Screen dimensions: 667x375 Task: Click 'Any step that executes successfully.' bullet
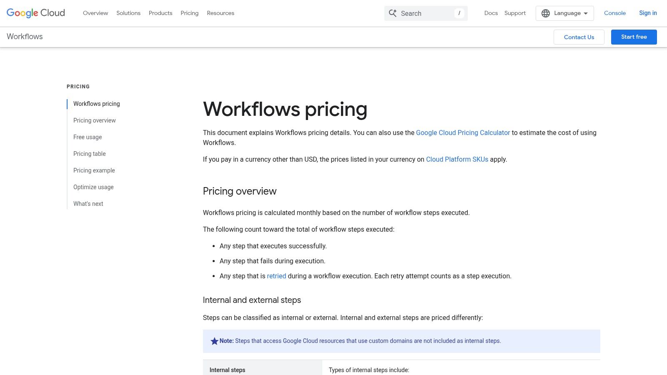[x=273, y=246]
